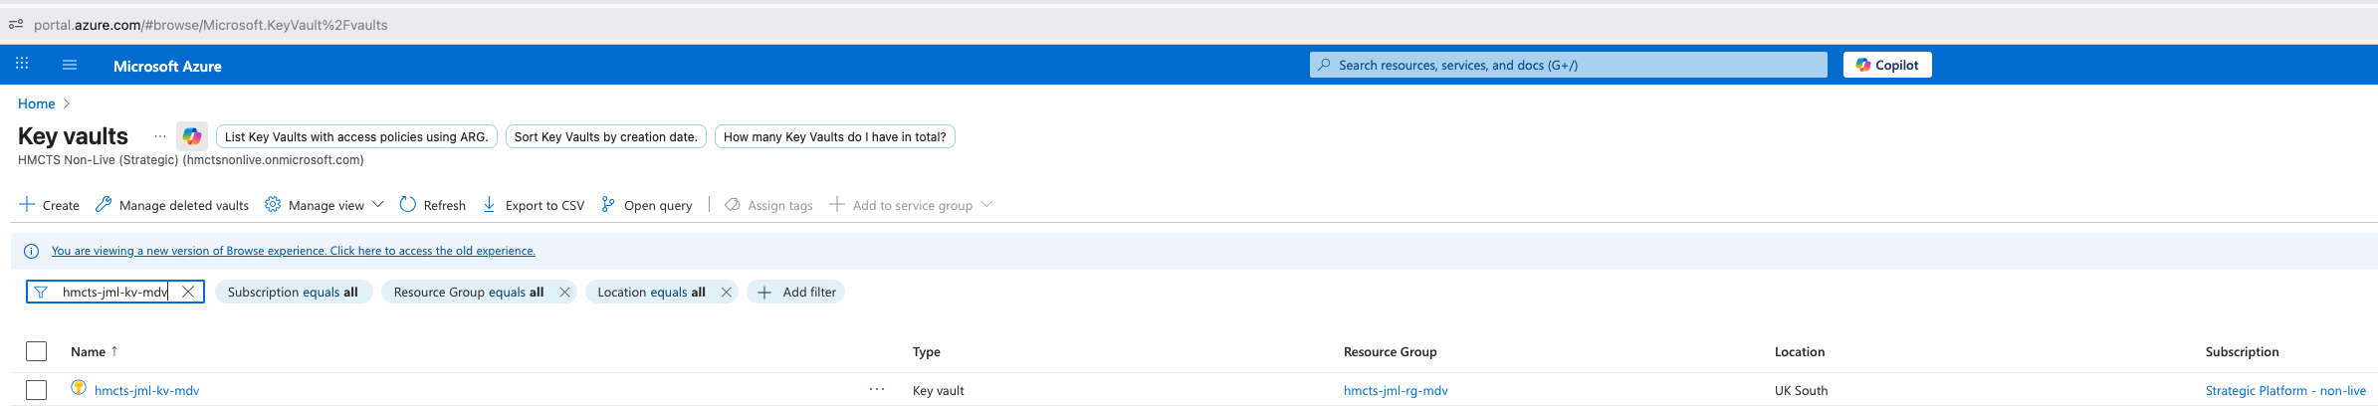Open the Key vaults more options ellipsis
This screenshot has width=2378, height=406.
point(160,136)
